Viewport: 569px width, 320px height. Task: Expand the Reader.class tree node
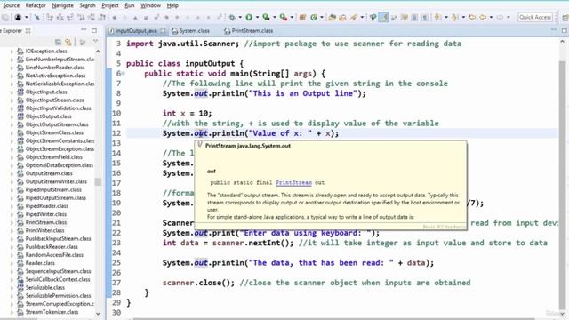(x=12, y=263)
